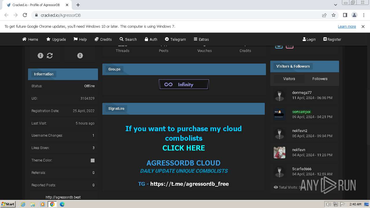Open Microsoft Edge from taskbar
This screenshot has height=208, width=370.
click(x=62, y=204)
